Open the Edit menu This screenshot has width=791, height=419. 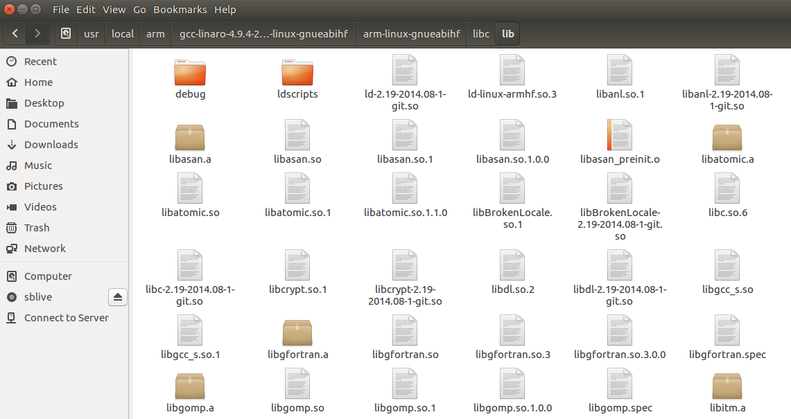pyautogui.click(x=86, y=10)
